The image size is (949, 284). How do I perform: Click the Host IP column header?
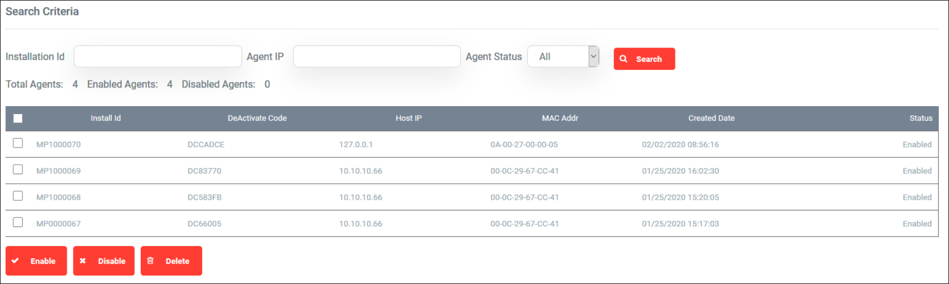[x=408, y=118]
